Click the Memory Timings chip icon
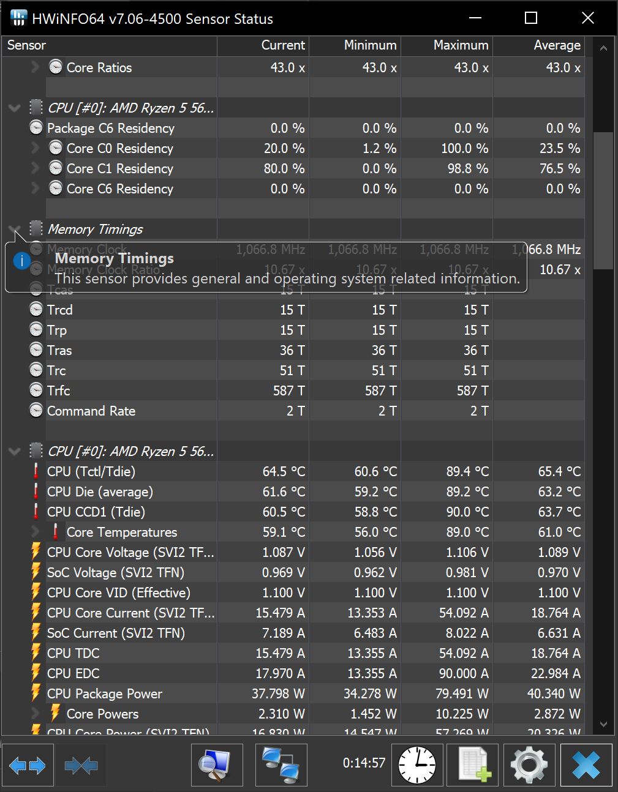618x792 pixels. click(36, 228)
